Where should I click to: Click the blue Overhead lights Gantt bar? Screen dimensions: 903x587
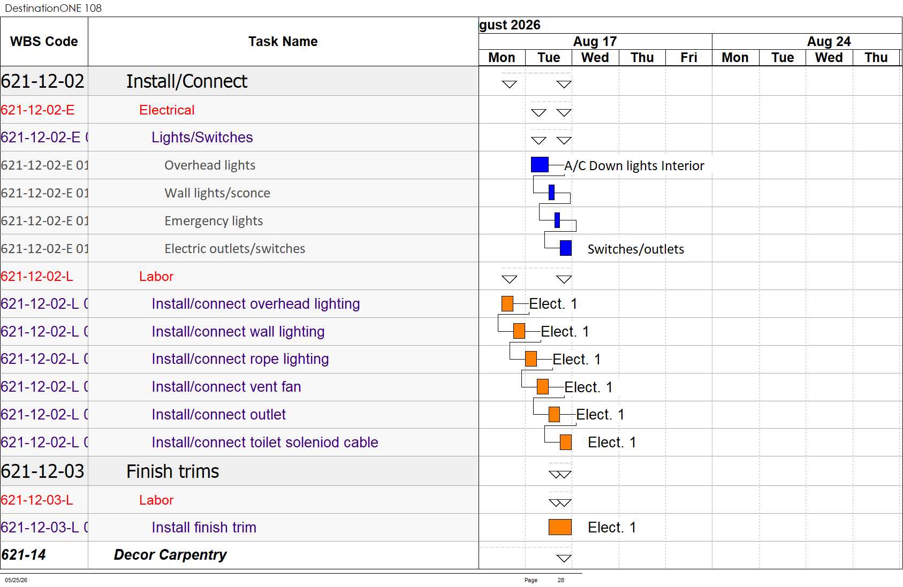[x=540, y=165]
